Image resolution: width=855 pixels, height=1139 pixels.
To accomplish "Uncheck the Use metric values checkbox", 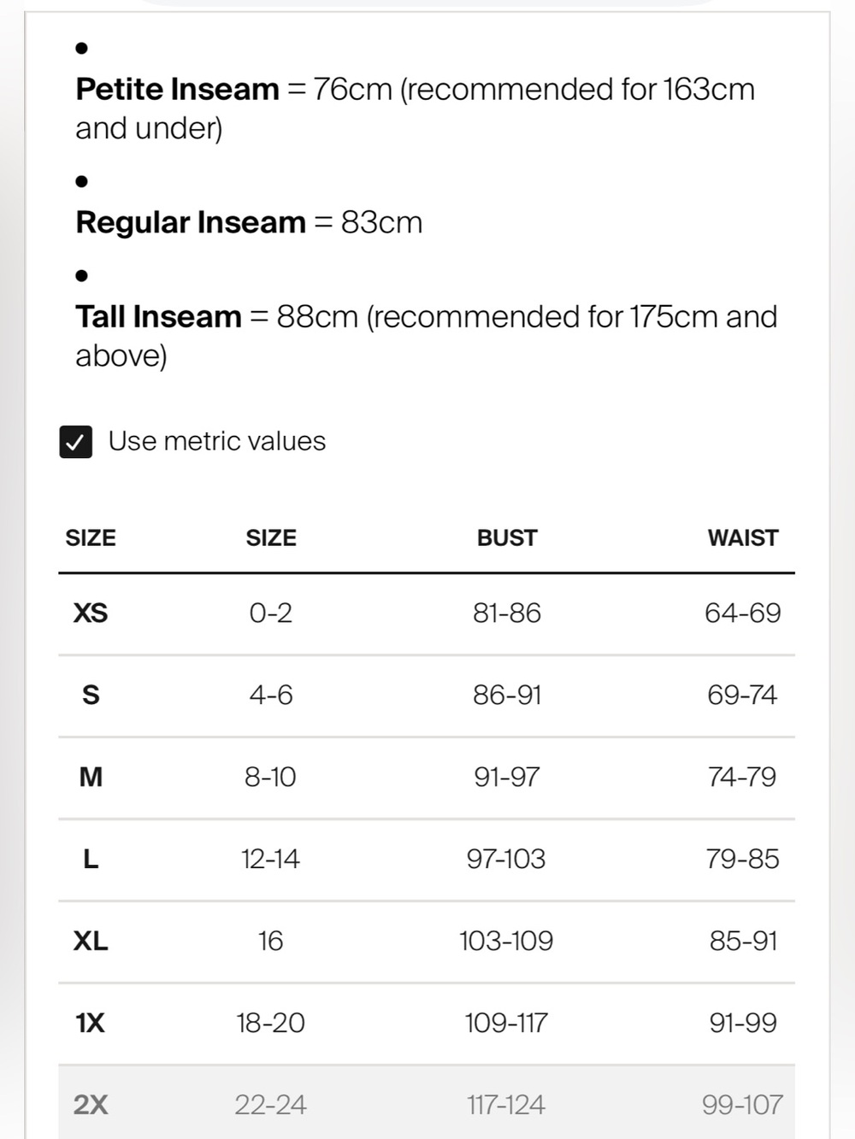I will (x=76, y=442).
